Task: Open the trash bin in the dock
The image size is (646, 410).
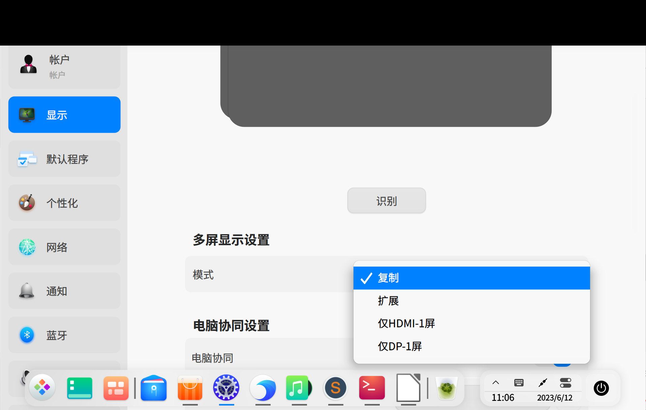Action: 446,388
